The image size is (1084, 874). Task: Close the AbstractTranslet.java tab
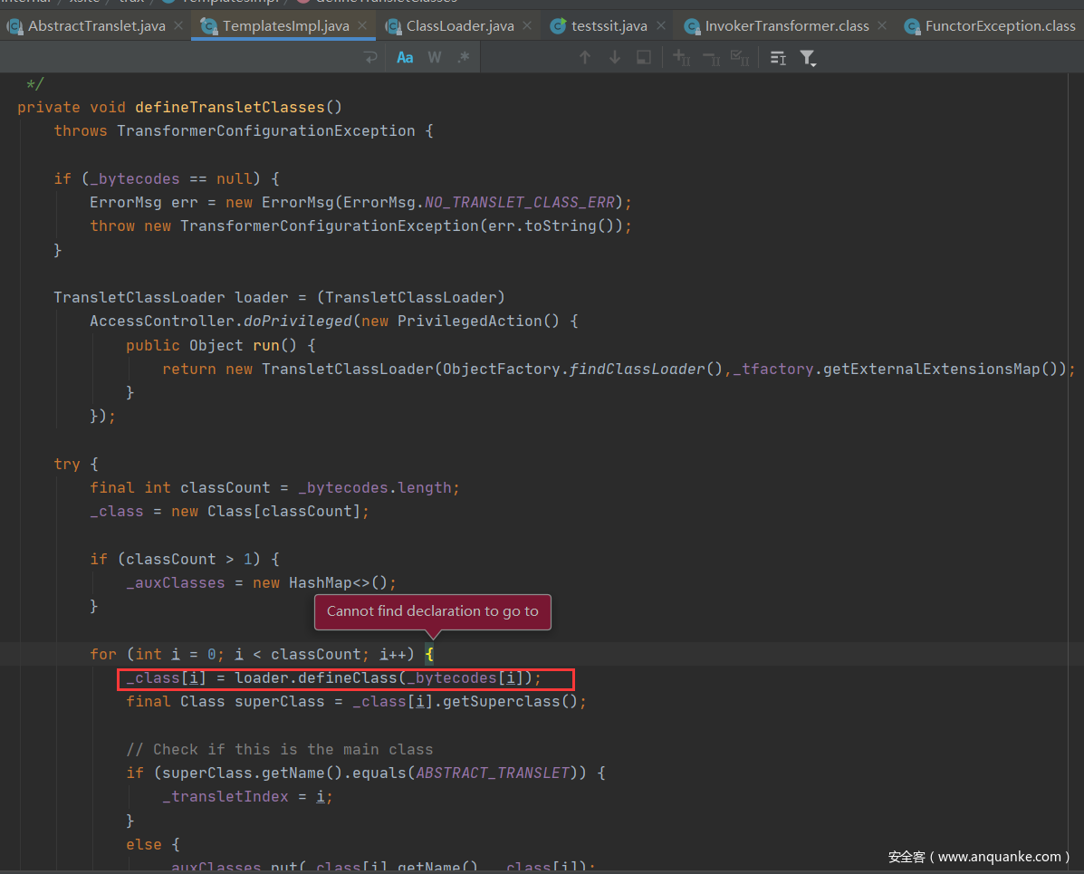pyautogui.click(x=178, y=25)
